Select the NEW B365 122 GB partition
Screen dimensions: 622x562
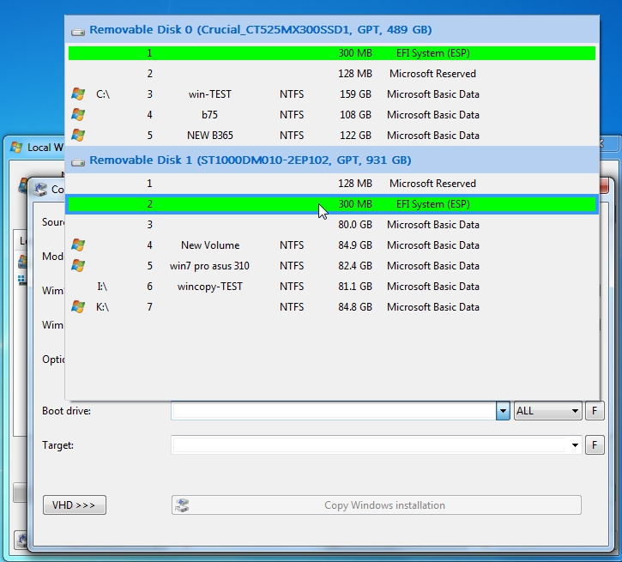coord(332,136)
